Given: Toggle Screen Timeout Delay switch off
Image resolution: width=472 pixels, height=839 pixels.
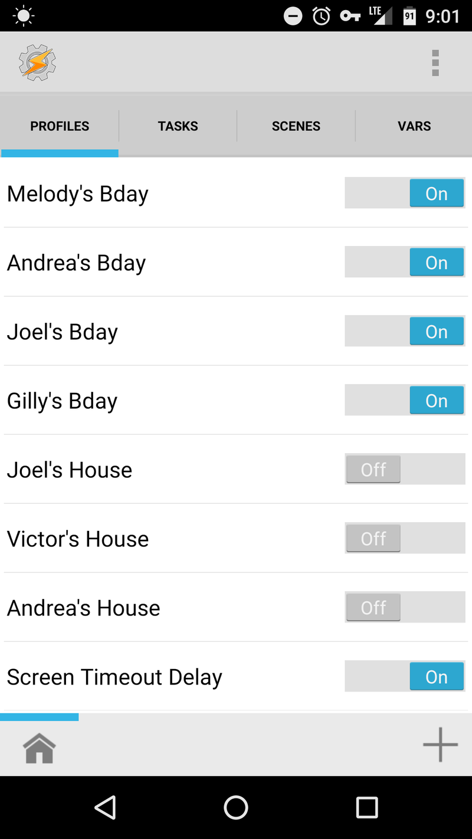Looking at the screenshot, I should pyautogui.click(x=405, y=676).
